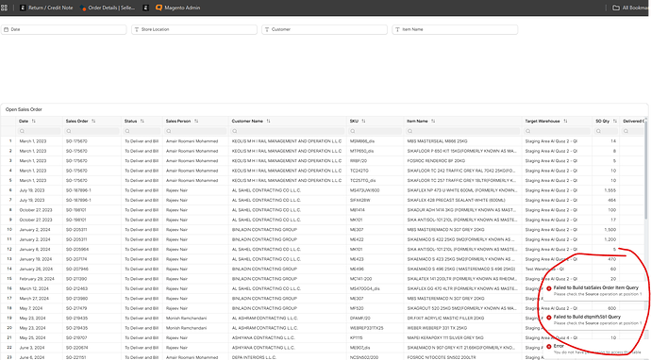Image resolution: width=651 pixels, height=360 pixels.
Task: Click sales order SO-217479
Action: click(76, 308)
